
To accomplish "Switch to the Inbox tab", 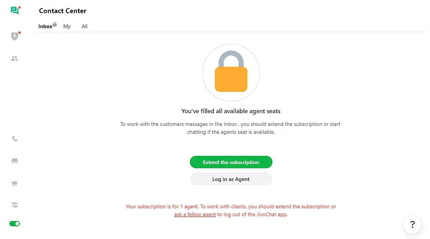I will click(x=45, y=27).
